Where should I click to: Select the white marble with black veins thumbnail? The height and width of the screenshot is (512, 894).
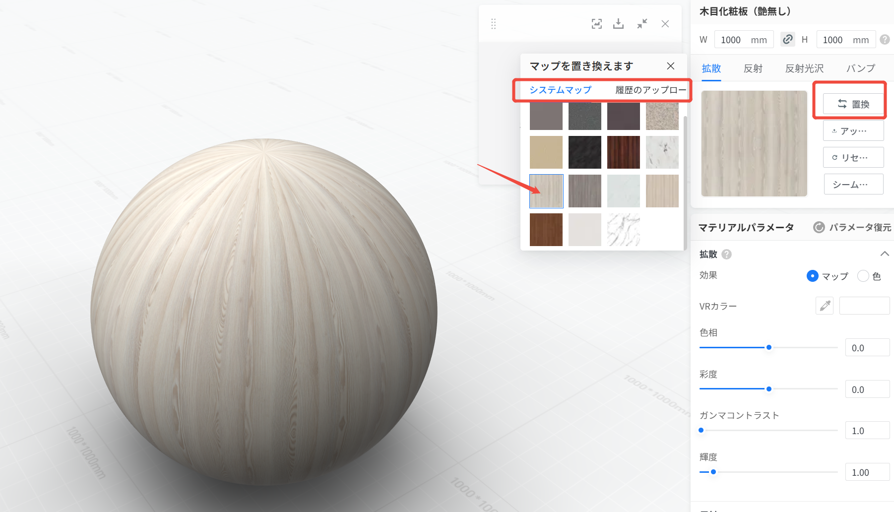coord(624,230)
